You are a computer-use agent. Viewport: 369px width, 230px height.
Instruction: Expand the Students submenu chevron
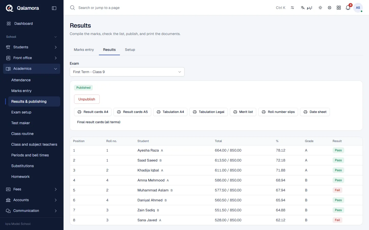pos(56,47)
